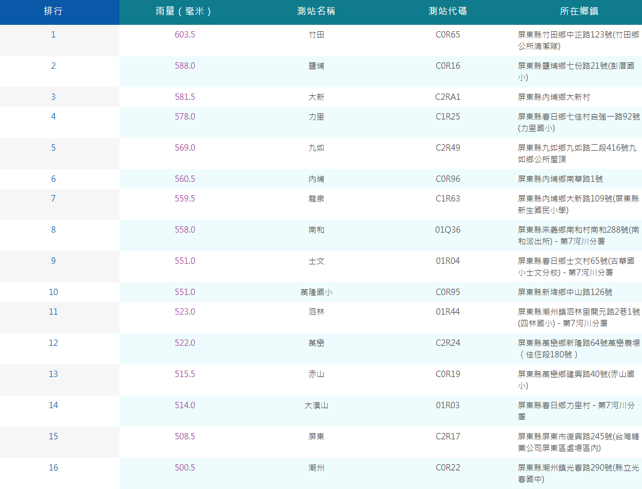Select the 測站代碼 column header
This screenshot has width=642, height=489.
tap(448, 11)
